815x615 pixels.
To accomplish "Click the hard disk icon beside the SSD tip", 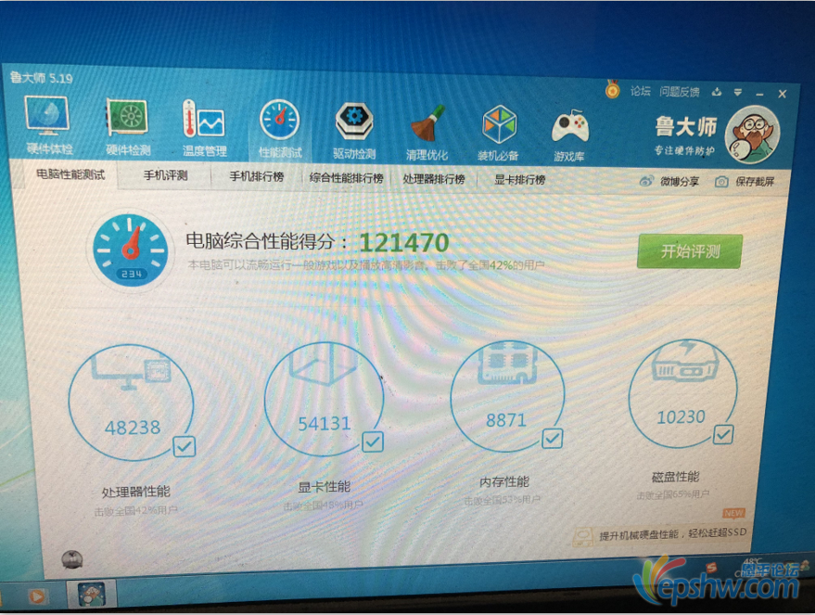I will coord(583,535).
